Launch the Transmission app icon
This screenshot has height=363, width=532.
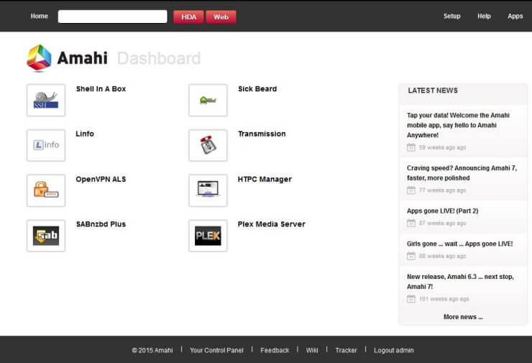pyautogui.click(x=208, y=145)
